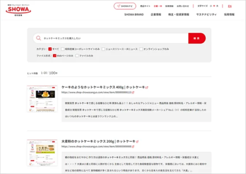Open the 採用情報 link in the top utility bar
Image resolution: width=246 pixels, height=174 pixels.
click(169, 6)
